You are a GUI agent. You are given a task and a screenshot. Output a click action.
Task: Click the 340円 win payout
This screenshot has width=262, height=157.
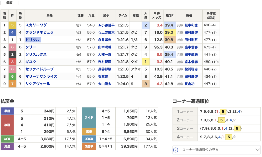[x=49, y=111]
